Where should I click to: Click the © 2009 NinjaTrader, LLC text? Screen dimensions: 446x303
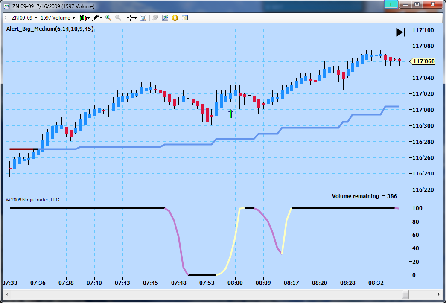pos(33,200)
